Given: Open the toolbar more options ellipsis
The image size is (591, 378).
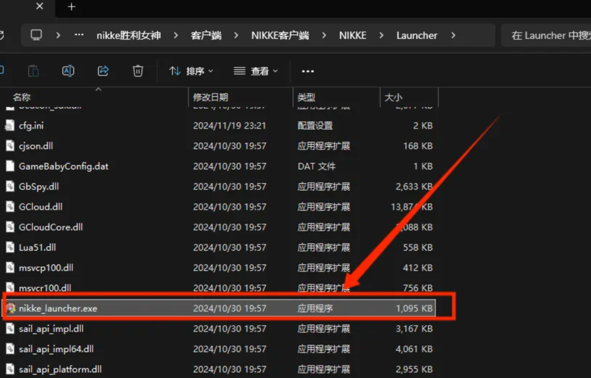Looking at the screenshot, I should 308,71.
